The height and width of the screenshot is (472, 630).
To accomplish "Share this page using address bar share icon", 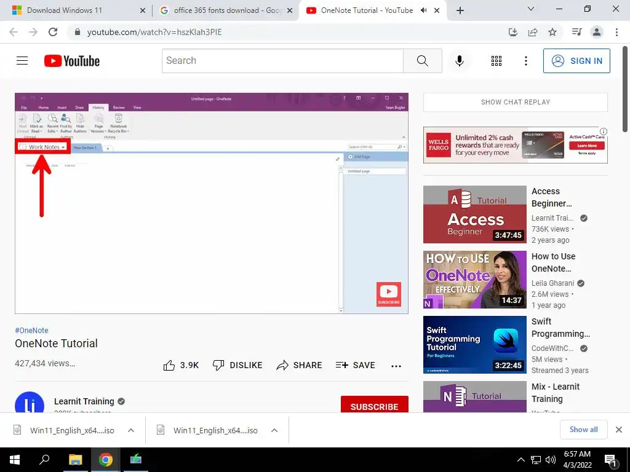I will click(533, 32).
